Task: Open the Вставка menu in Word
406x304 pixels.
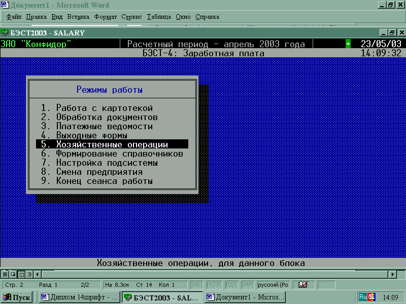Action: tap(78, 17)
